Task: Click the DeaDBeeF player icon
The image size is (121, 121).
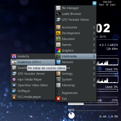Action: [x=14, y=68]
